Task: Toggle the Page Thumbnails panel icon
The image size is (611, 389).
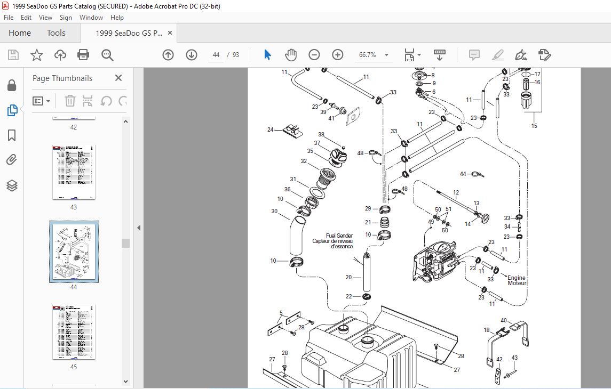Action: coord(12,110)
